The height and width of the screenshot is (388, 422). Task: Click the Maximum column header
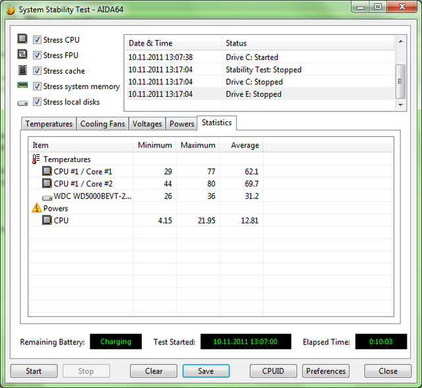tap(198, 146)
